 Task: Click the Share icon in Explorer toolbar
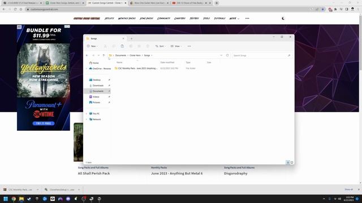coord(139,46)
